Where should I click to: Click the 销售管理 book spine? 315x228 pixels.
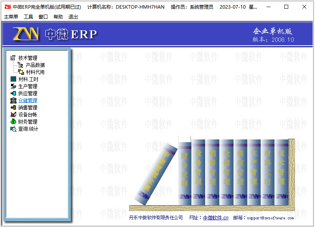click(x=212, y=172)
